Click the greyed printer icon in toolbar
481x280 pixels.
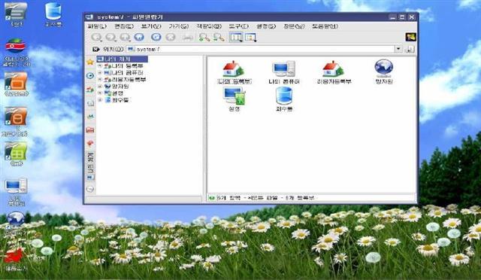pos(187,38)
